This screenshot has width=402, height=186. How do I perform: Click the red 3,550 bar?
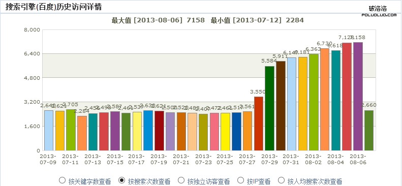pos(258,123)
